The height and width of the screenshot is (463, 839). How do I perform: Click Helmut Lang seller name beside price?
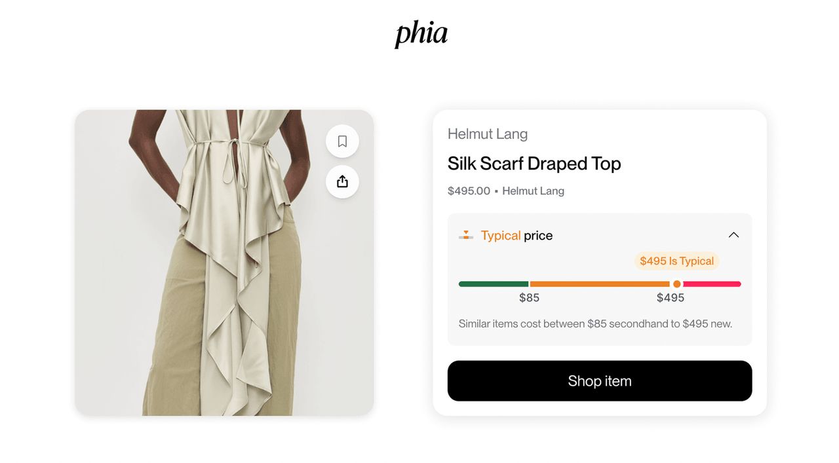click(x=533, y=191)
